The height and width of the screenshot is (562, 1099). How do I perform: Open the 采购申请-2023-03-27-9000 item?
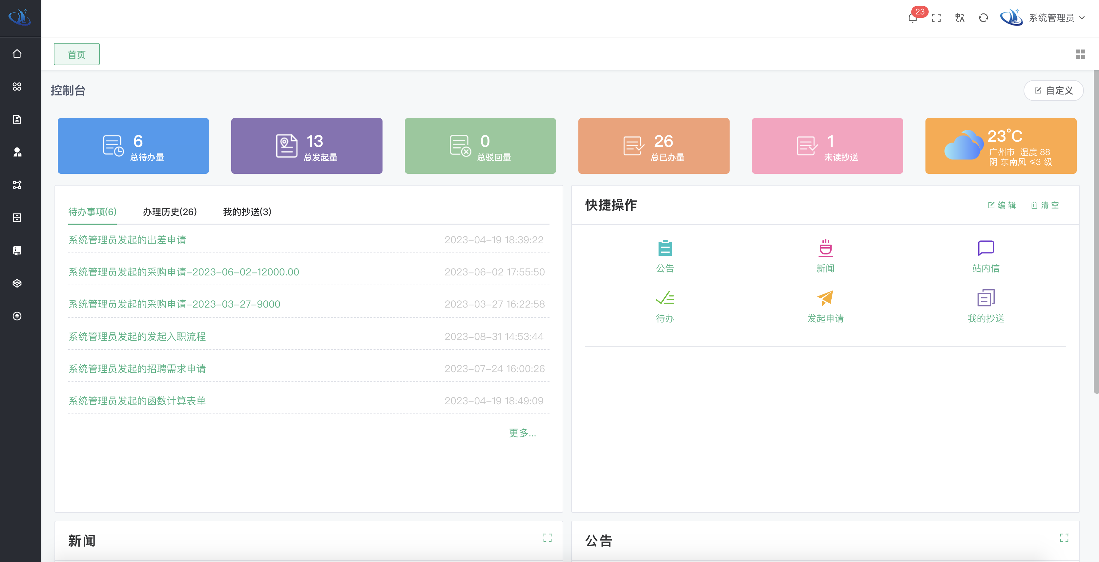point(175,304)
